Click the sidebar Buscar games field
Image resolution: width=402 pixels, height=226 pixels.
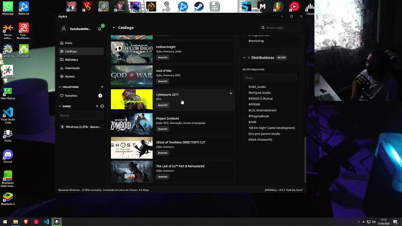pos(81,116)
